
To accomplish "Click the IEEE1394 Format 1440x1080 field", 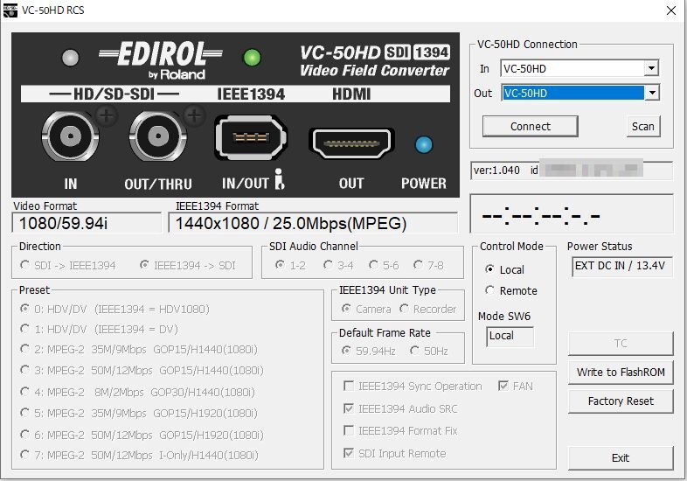I will pos(313,223).
